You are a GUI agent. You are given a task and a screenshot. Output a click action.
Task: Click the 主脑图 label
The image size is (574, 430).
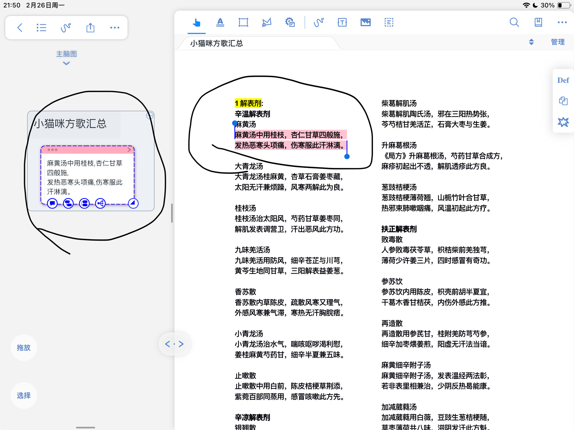pos(66,54)
